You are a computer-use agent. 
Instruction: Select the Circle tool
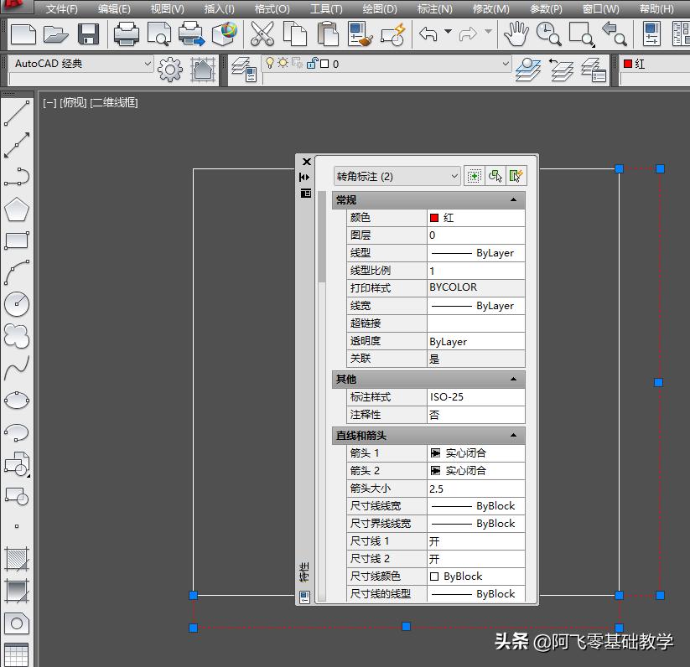[x=17, y=304]
